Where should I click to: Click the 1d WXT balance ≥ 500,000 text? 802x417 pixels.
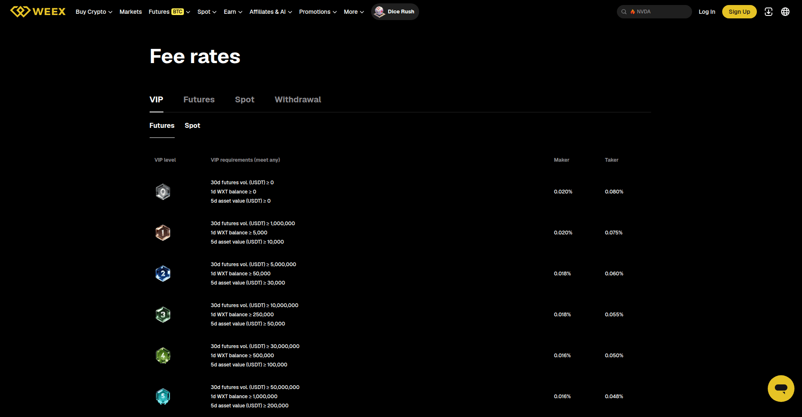click(x=242, y=356)
